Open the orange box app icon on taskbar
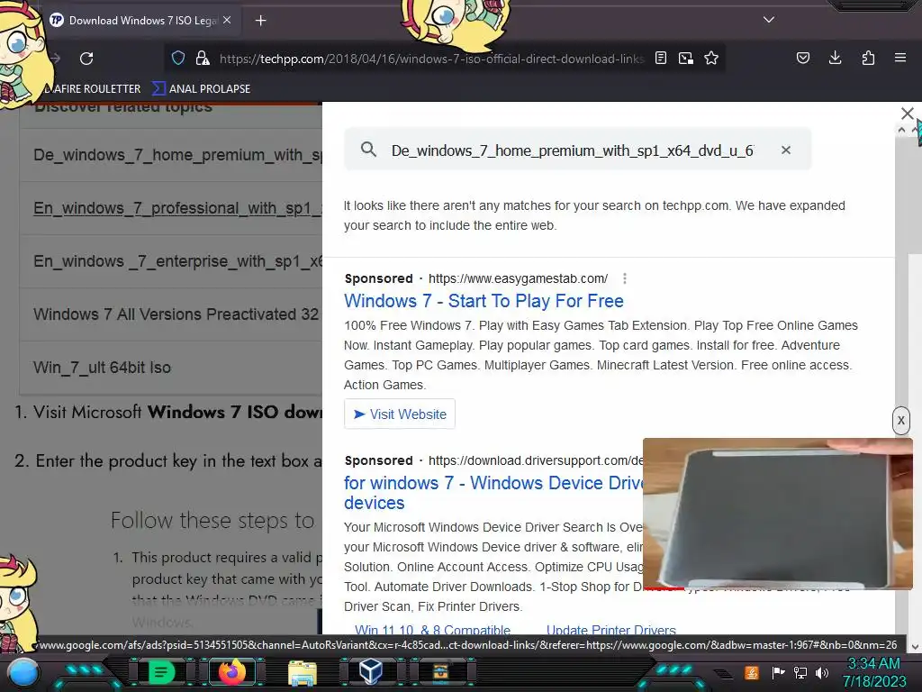This screenshot has height=692, width=922. [440, 672]
